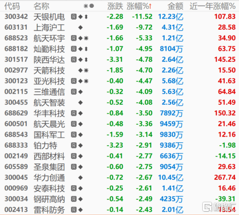
Task: Sort by the 近一年涨幅% column header
Action: [213, 6]
